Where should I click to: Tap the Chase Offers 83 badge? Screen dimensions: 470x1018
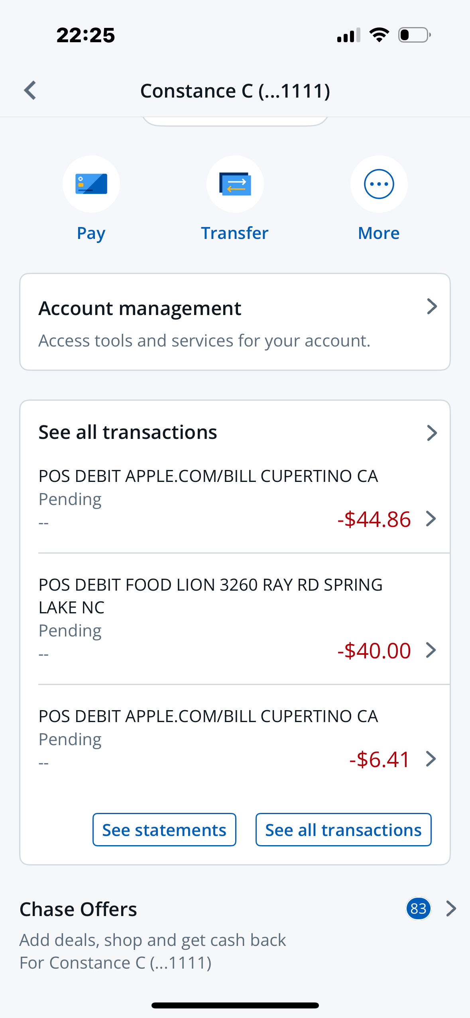418,908
